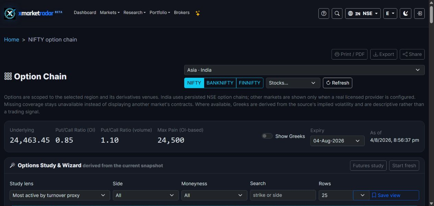
Task: Click the Put/Call Ratio (volume) value 1.10
Action: [x=109, y=140]
